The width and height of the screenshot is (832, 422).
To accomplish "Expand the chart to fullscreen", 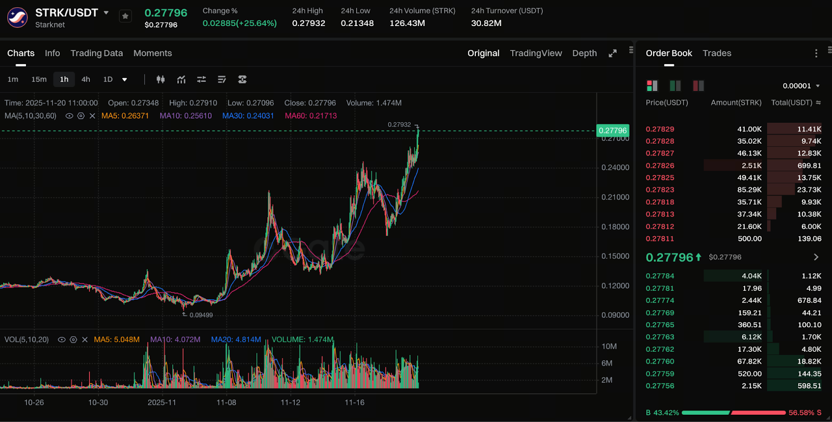I will [613, 53].
